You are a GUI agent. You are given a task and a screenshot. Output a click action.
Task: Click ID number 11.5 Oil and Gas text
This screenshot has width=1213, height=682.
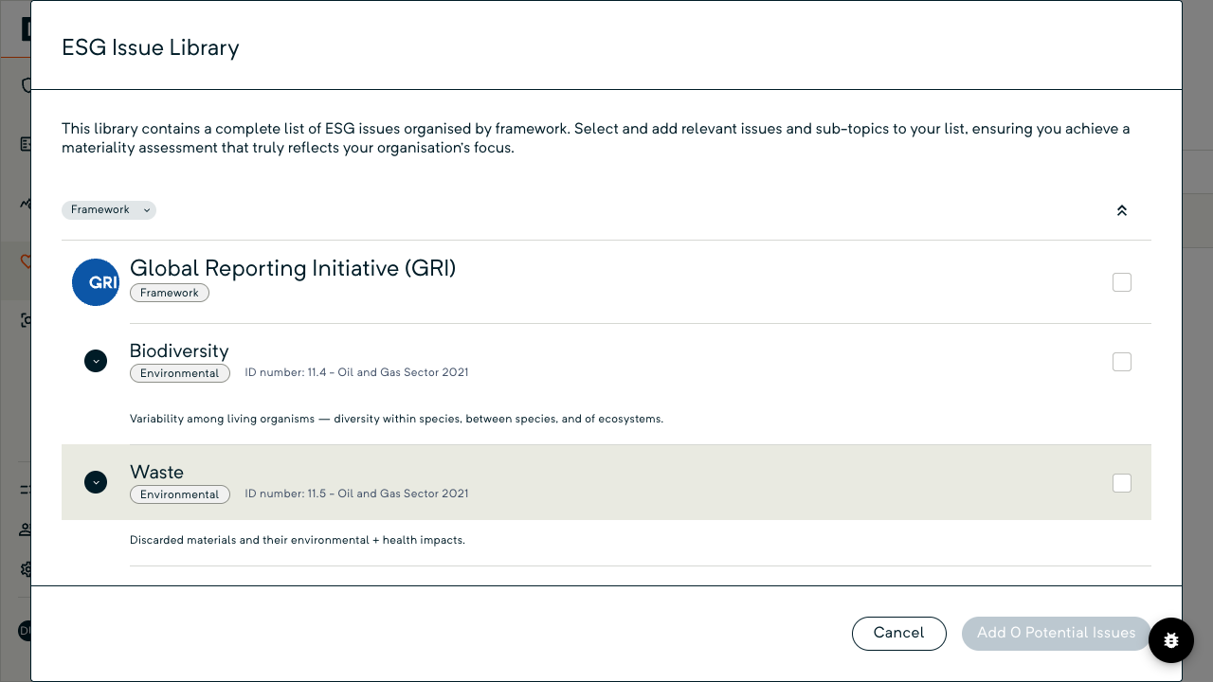click(x=356, y=494)
